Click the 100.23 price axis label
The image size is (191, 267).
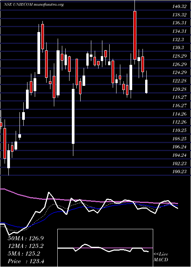(179, 172)
